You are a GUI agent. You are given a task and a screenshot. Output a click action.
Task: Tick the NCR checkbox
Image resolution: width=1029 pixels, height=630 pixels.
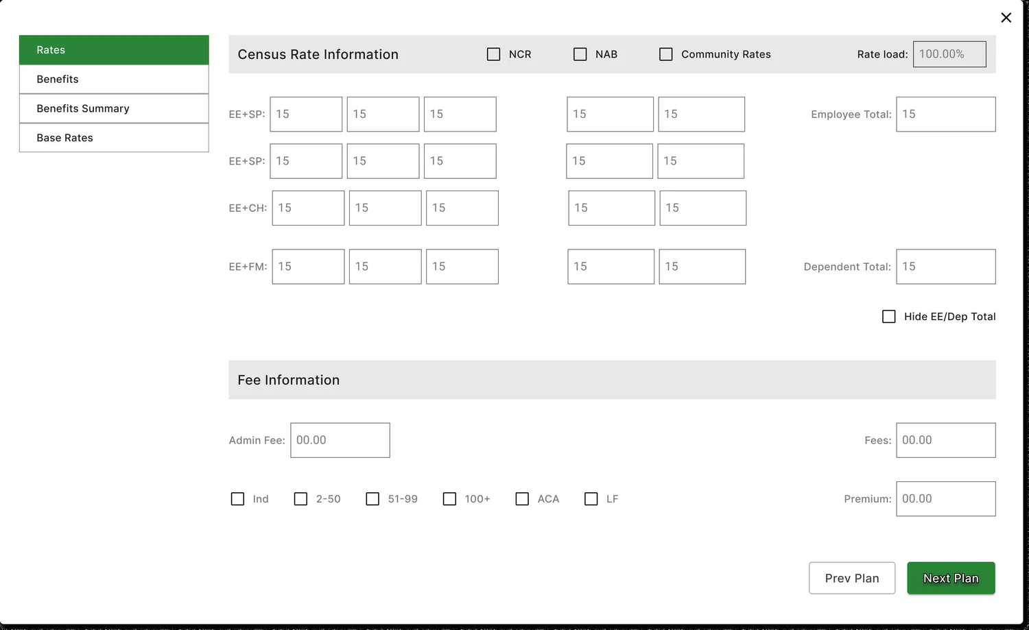[x=493, y=54]
